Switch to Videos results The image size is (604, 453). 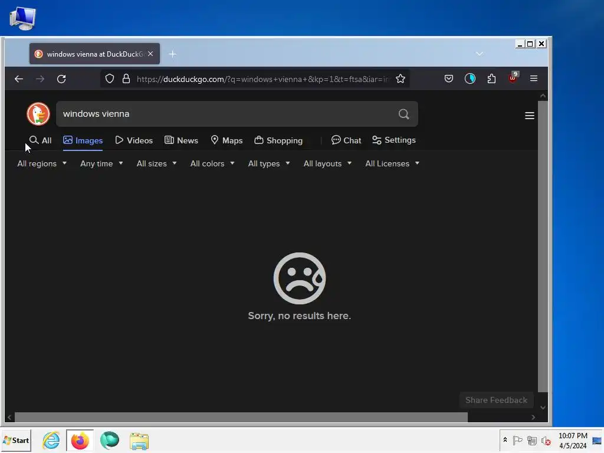[x=134, y=140]
